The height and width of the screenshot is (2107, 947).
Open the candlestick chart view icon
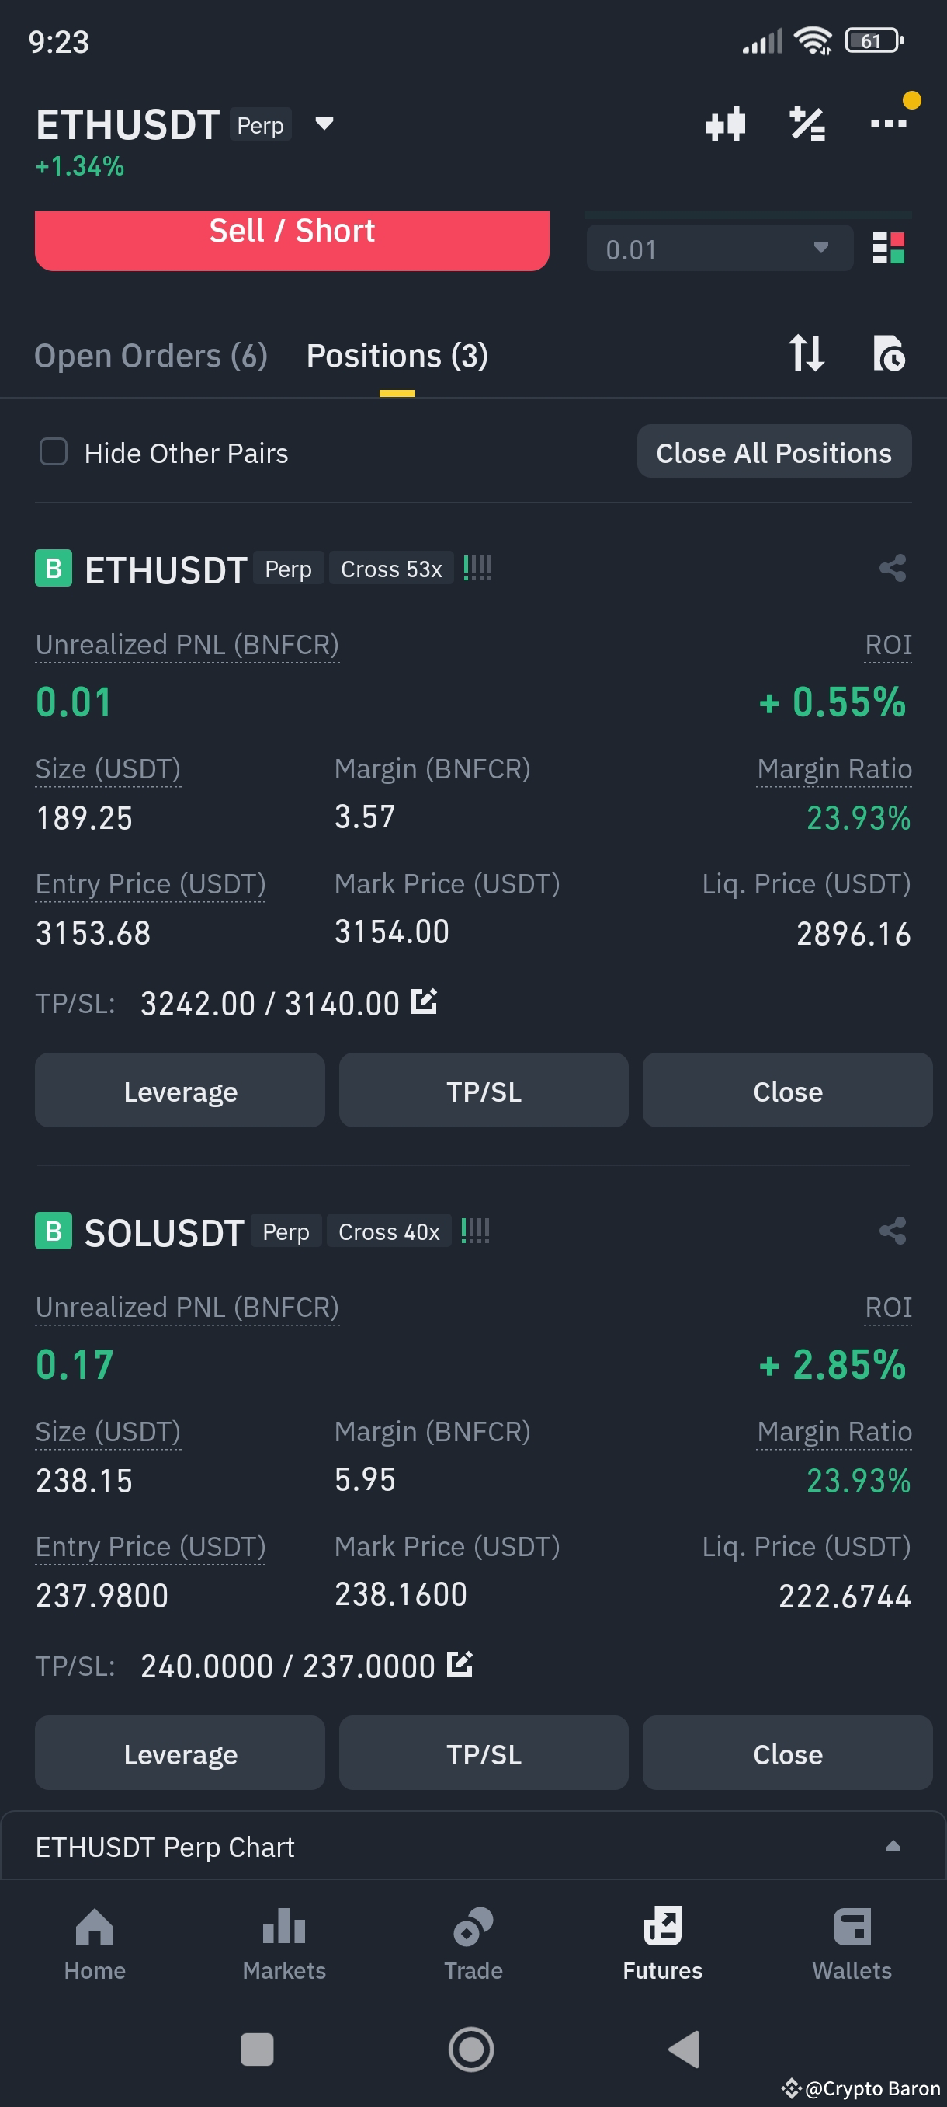click(726, 124)
